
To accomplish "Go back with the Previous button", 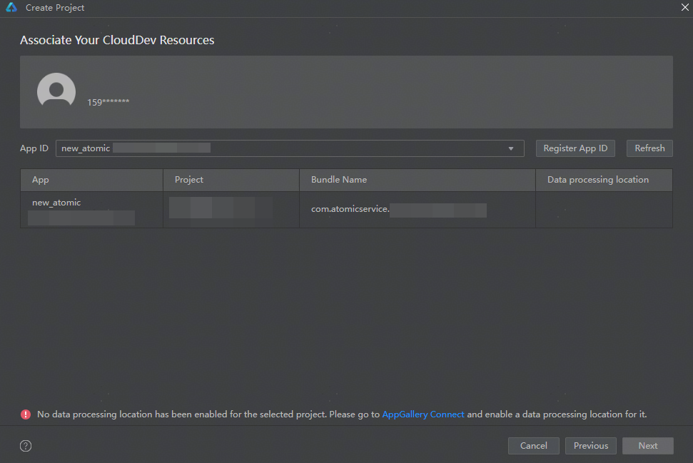I will pyautogui.click(x=591, y=446).
